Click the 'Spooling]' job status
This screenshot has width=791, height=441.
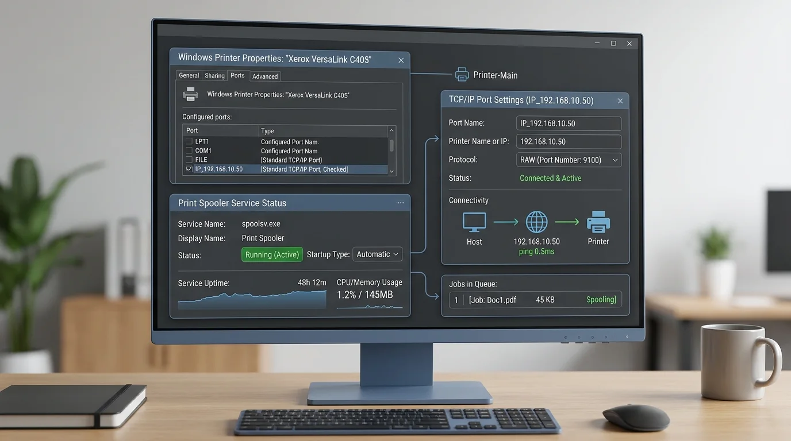(601, 300)
